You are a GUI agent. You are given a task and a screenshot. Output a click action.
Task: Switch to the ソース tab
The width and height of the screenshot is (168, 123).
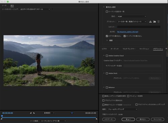click(x=4, y=5)
